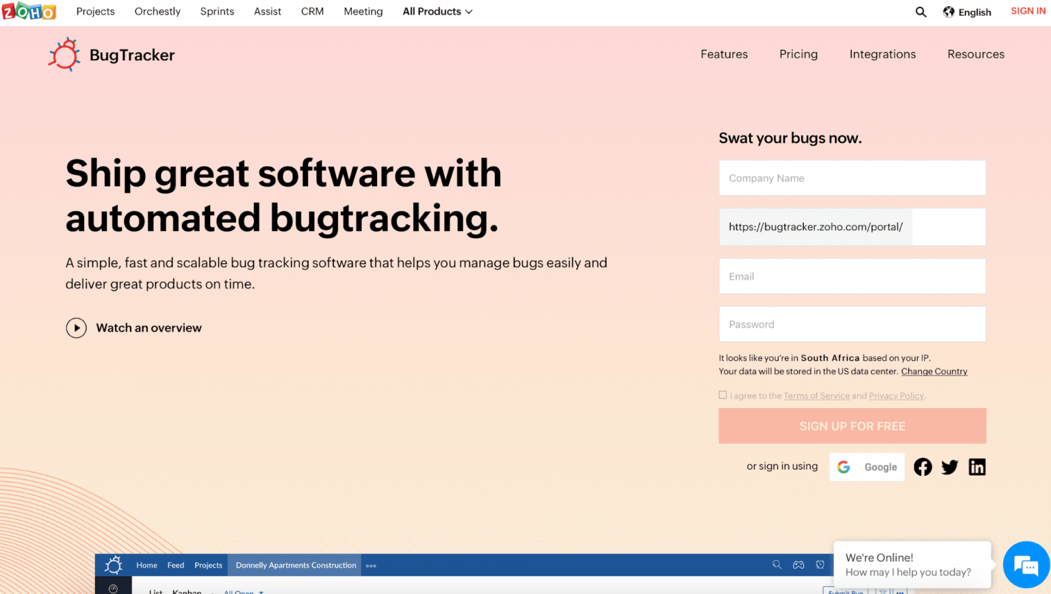Select the red BugTracker bug logo icon
This screenshot has width=1051, height=594.
[65, 54]
